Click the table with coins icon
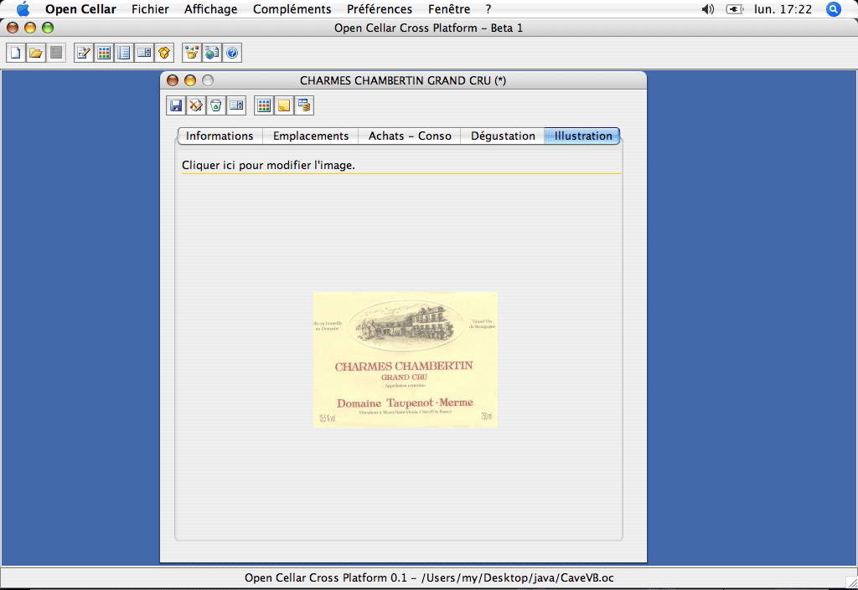The width and height of the screenshot is (858, 590). [304, 105]
